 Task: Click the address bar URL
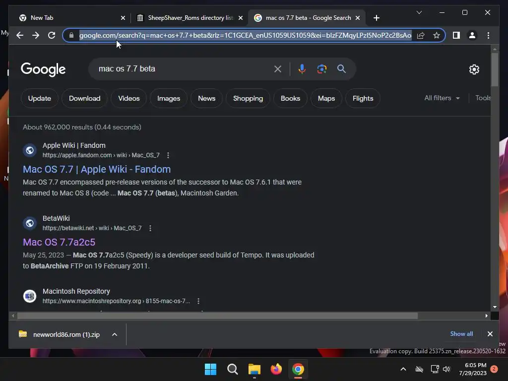tap(245, 35)
